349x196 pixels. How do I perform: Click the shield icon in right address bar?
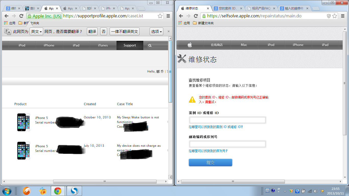[x=329, y=16]
